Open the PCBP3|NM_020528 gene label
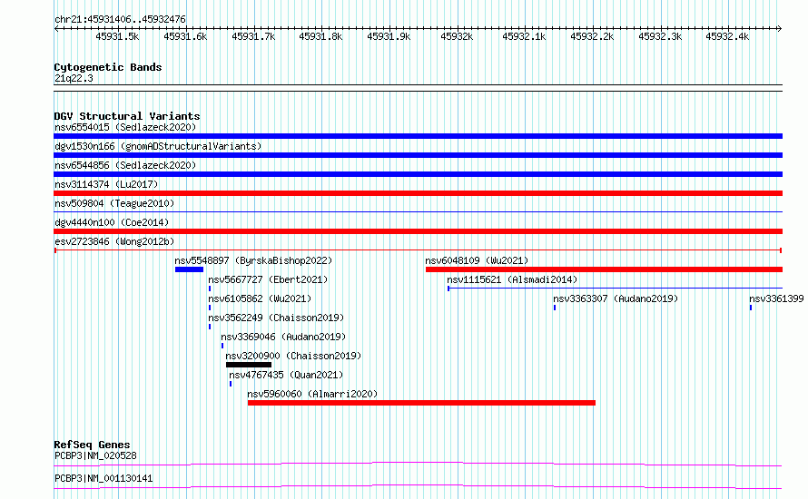This screenshot has height=499, width=808. click(95, 455)
